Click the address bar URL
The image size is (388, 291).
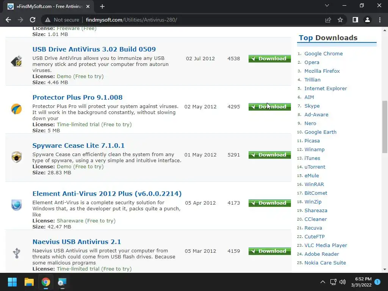131,20
